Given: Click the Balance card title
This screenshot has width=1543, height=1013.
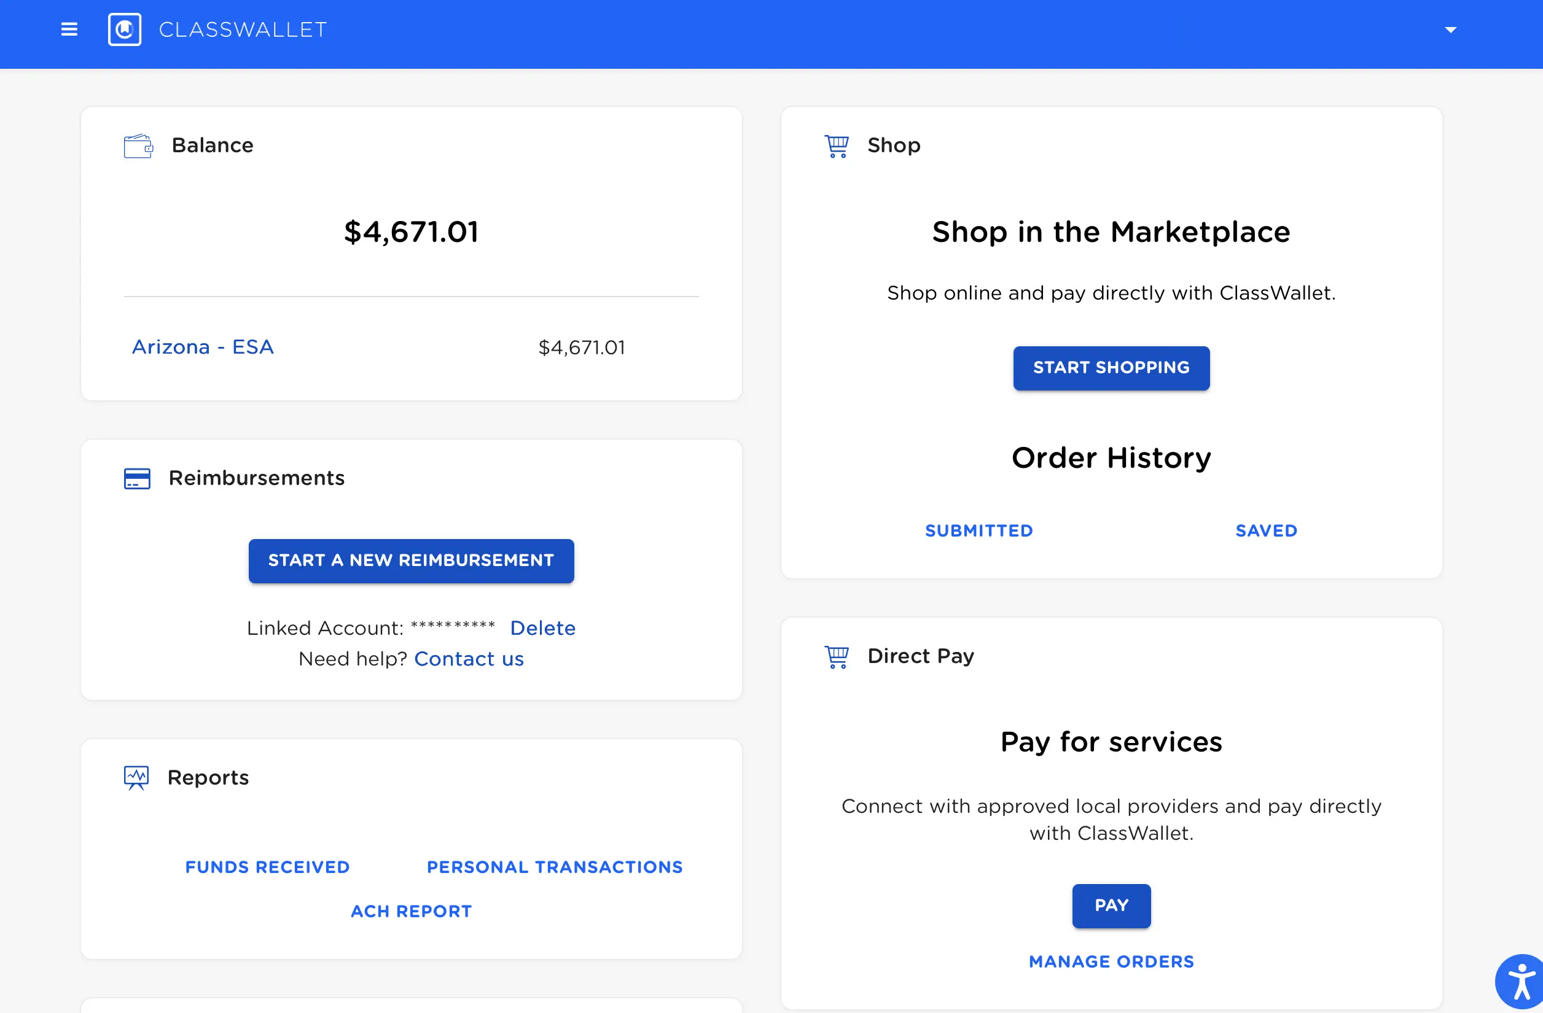Looking at the screenshot, I should [213, 145].
